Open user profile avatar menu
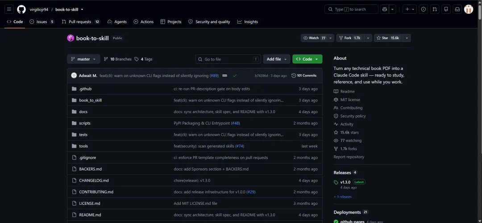The width and height of the screenshot is (482, 223). pos(469,9)
